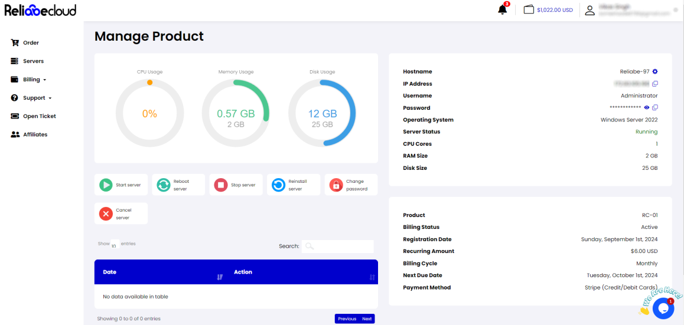Open the notifications bell
Image resolution: width=684 pixels, height=325 pixels.
click(503, 9)
